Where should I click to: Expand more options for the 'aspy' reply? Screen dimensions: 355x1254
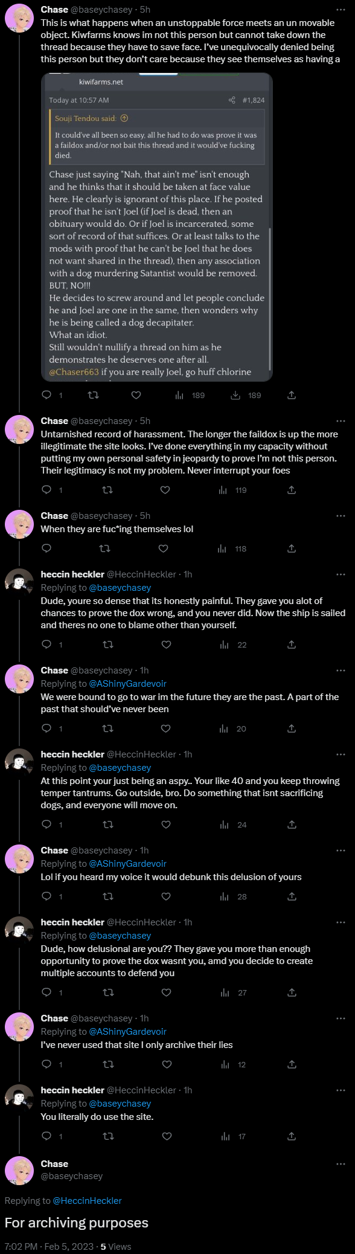pos(341,754)
